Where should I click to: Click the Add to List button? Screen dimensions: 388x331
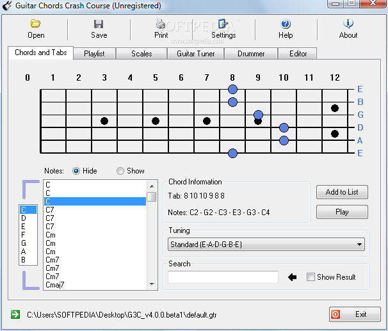(x=342, y=192)
